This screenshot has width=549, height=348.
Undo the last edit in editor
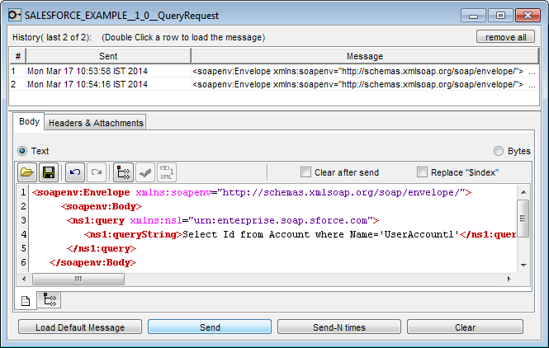tap(75, 172)
